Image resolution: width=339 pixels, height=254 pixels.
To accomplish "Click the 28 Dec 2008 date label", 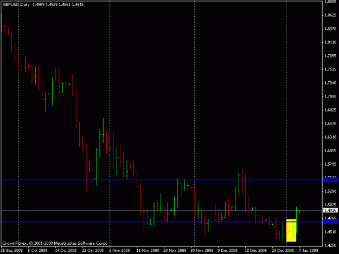I will point(283,250).
